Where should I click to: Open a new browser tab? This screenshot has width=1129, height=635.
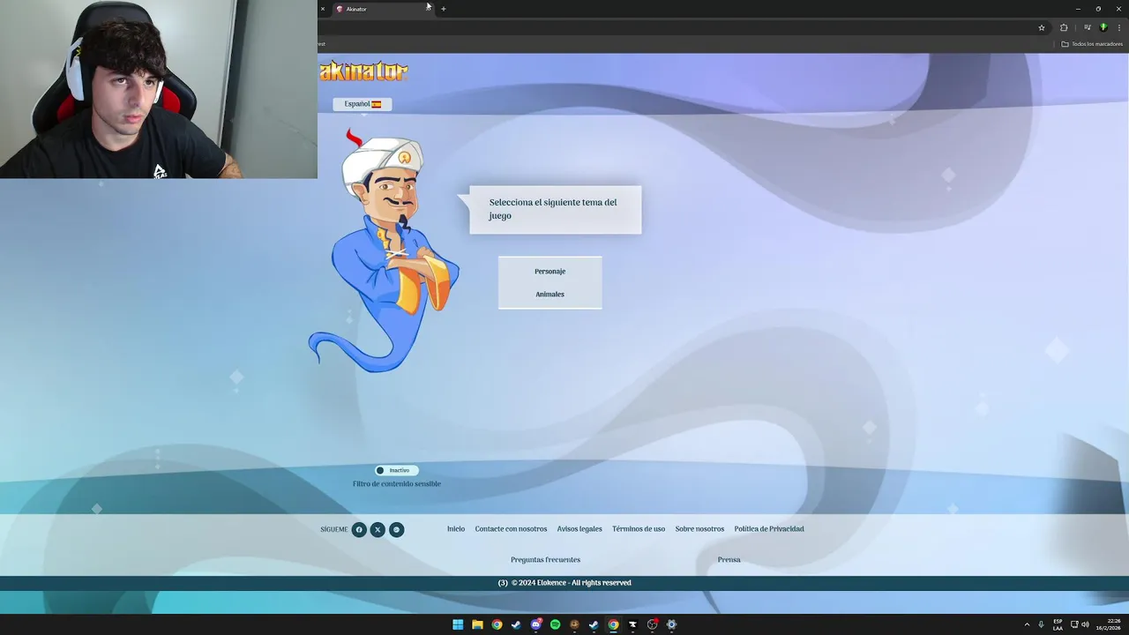pos(444,9)
